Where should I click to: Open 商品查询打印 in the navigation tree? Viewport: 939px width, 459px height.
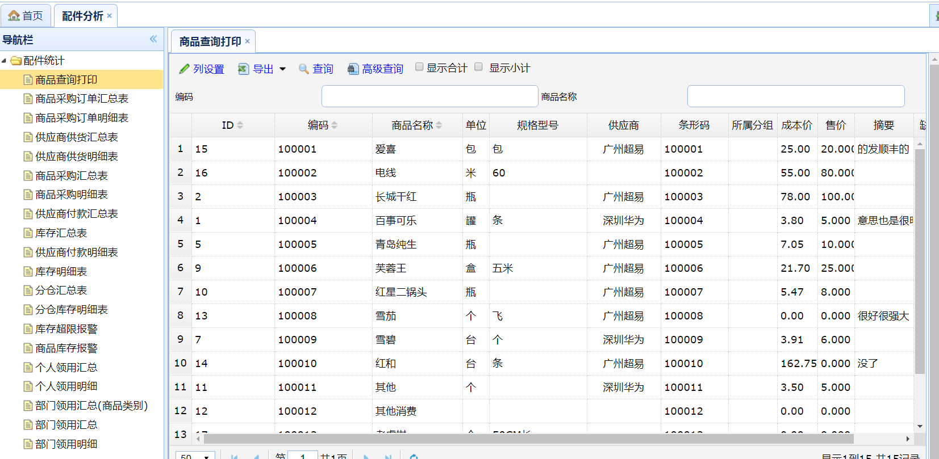66,79
